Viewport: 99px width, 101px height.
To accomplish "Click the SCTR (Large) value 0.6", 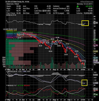I will (x=68, y=13).
